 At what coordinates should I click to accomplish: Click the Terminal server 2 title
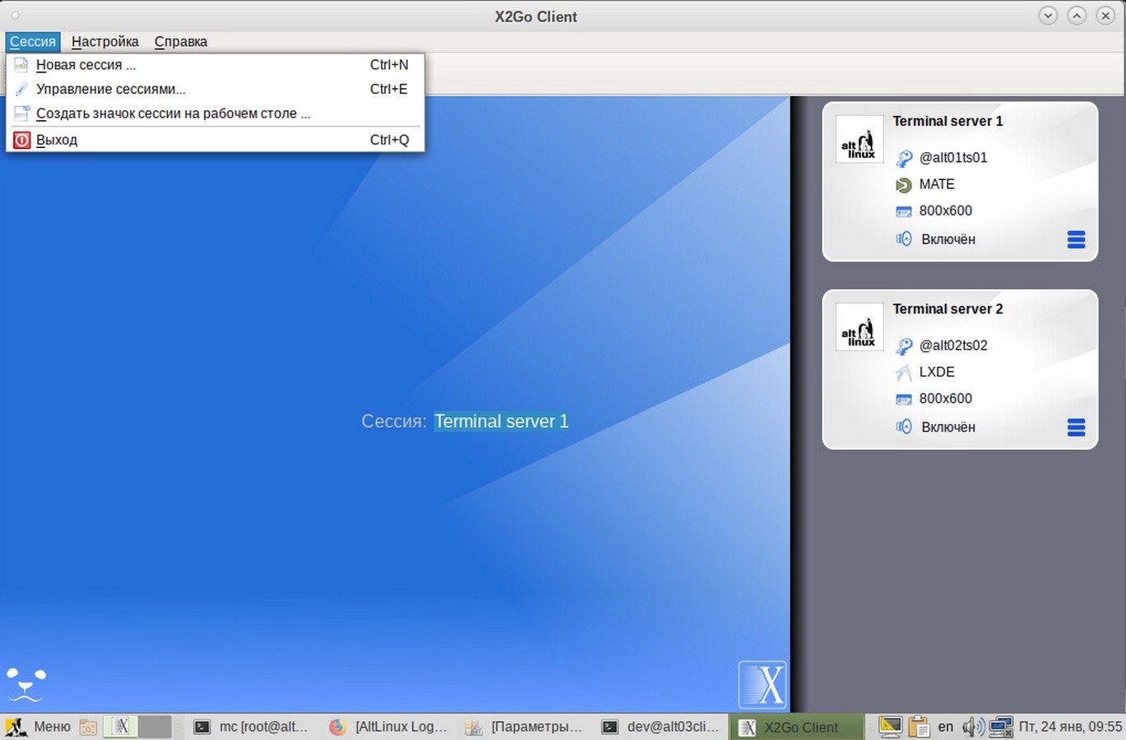coord(948,309)
